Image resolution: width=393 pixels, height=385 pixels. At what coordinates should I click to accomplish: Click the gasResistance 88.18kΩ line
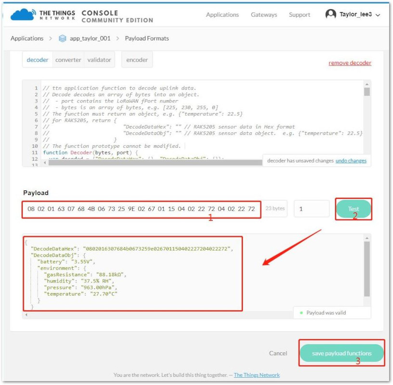click(x=85, y=274)
